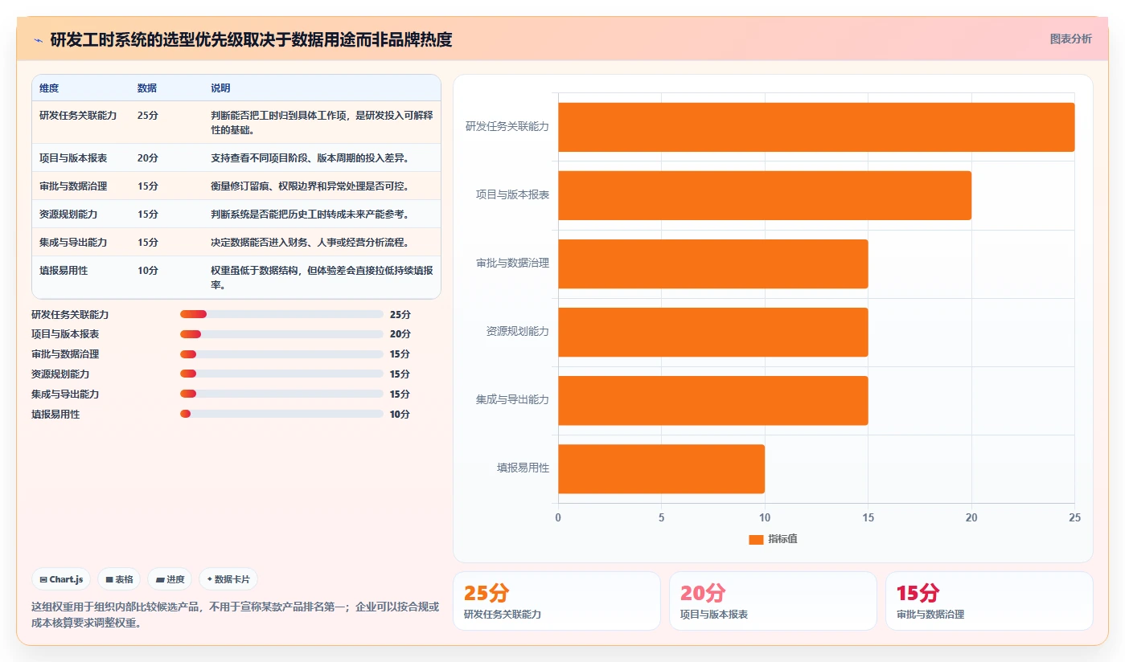This screenshot has width=1125, height=662.
Task: Click the 资源规划能力 chart axis label
Action: pyautogui.click(x=518, y=331)
